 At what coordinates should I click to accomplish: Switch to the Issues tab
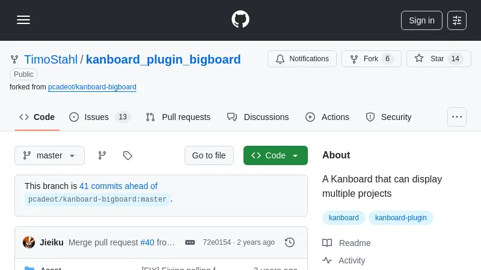pyautogui.click(x=100, y=117)
